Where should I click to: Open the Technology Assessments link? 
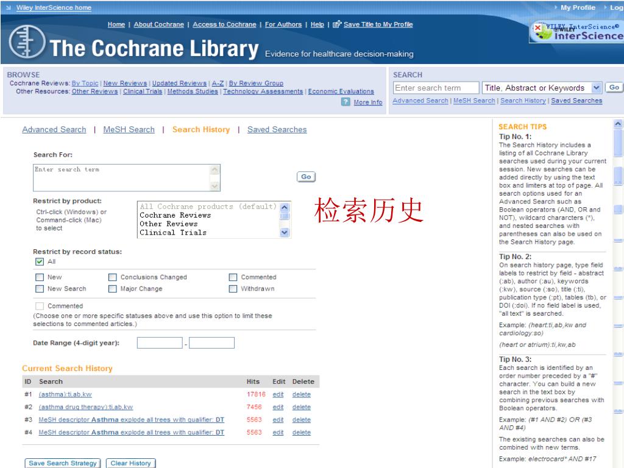pyautogui.click(x=263, y=91)
